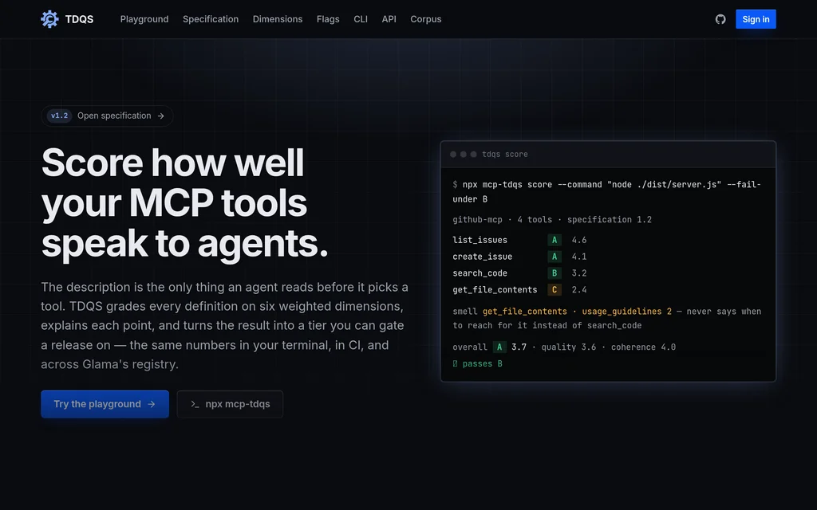This screenshot has height=510, width=817.
Task: Click the B grade badge for search_code
Action: (555, 273)
